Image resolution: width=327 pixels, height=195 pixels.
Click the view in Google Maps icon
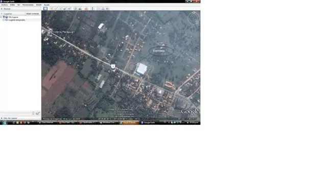click(107, 9)
